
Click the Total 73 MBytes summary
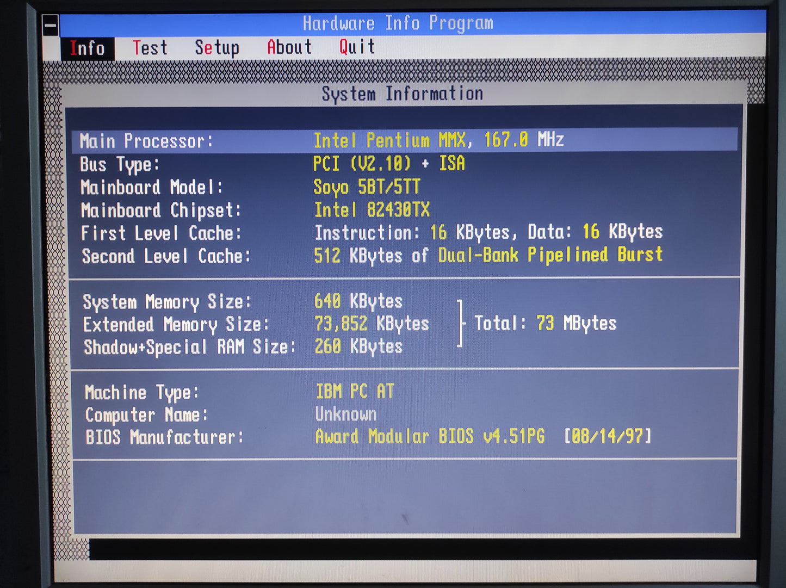(x=545, y=324)
